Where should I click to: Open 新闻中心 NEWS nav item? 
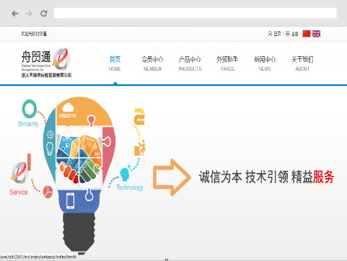point(265,63)
